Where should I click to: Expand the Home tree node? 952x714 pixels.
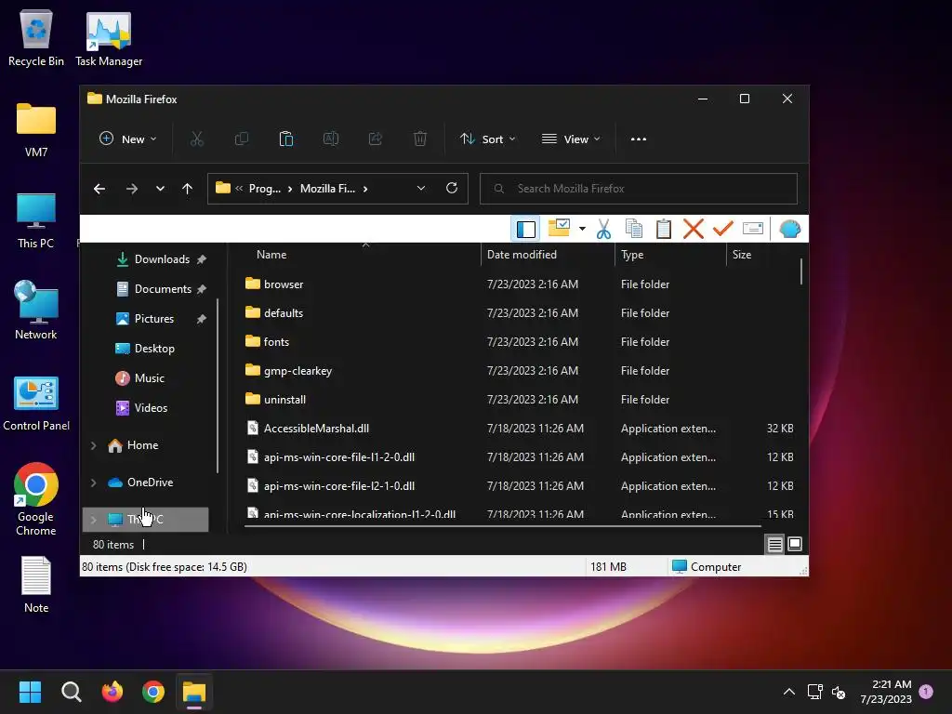(94, 445)
